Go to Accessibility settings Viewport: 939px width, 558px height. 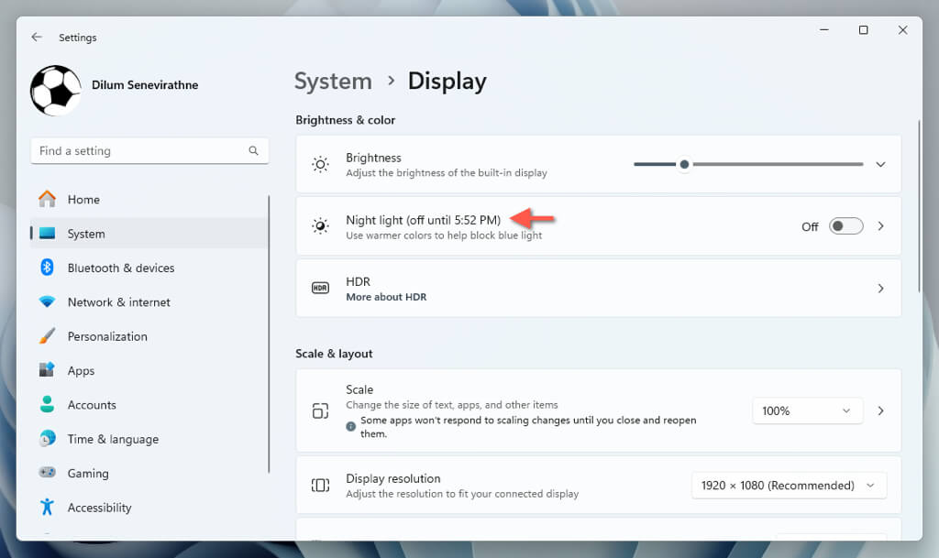pyautogui.click(x=149, y=508)
